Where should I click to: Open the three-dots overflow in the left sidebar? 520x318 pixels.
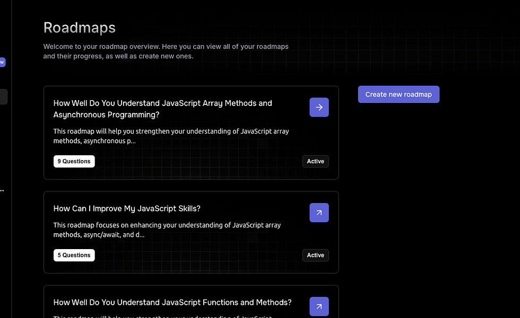[2, 190]
